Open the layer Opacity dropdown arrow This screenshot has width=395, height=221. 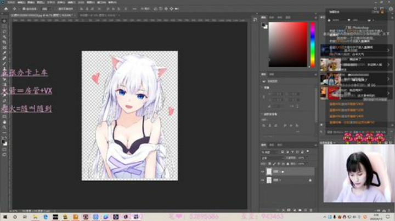point(307,158)
